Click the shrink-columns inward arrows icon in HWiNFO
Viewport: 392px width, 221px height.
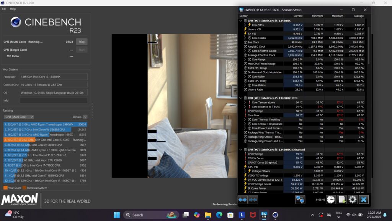(x=253, y=200)
